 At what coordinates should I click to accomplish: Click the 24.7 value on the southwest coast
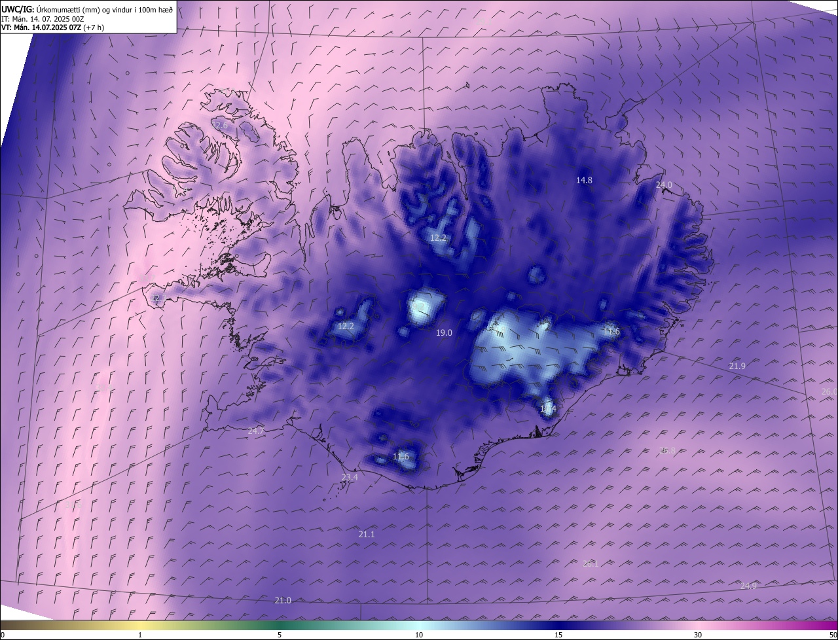pyautogui.click(x=256, y=431)
